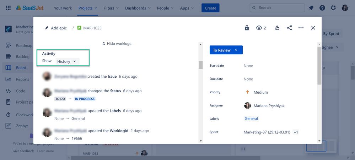
Task: Click the By Sprint button behind dialog
Action: click(x=331, y=34)
